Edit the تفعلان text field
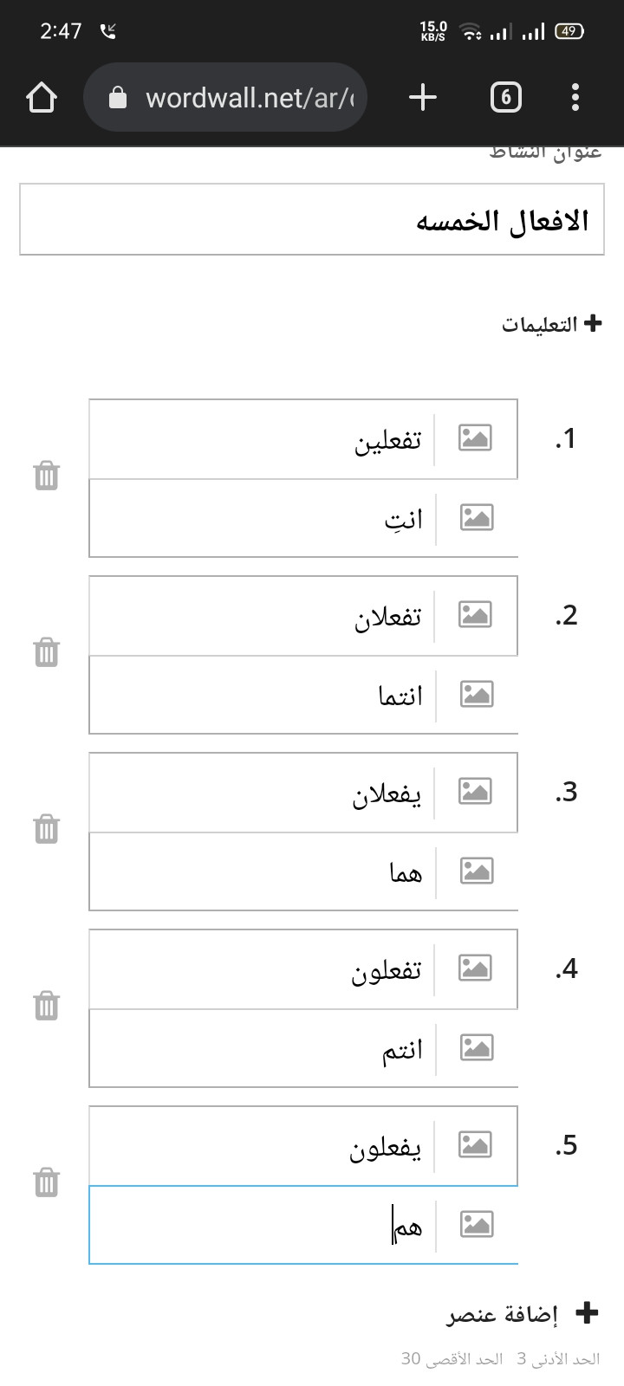 coord(262,616)
